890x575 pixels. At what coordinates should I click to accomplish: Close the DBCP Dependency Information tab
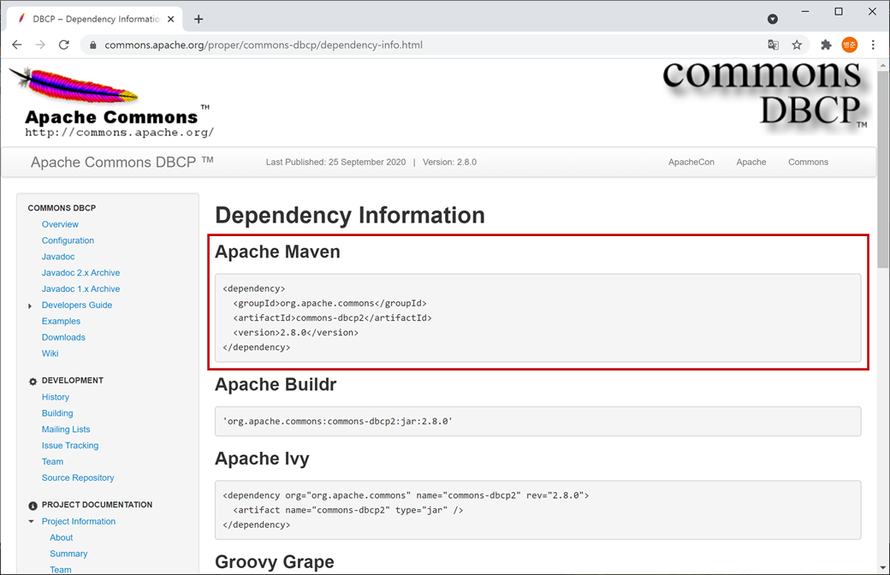tap(171, 20)
